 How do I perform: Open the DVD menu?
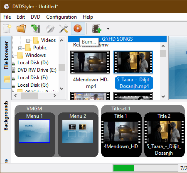pyautogui.click(x=35, y=17)
